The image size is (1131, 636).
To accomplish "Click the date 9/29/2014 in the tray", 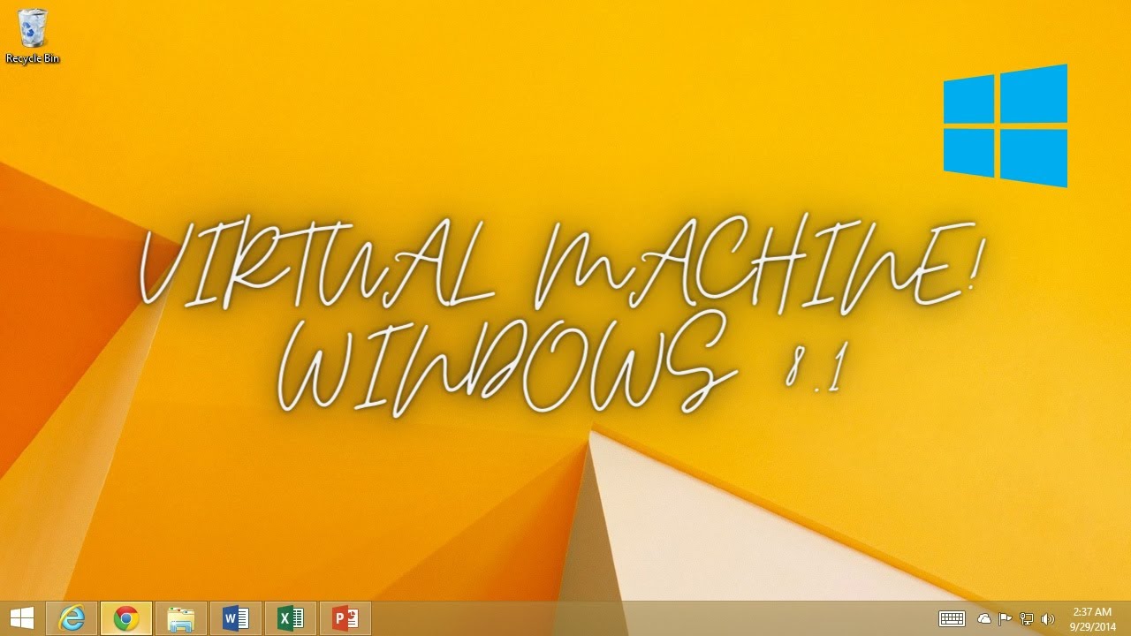I will [x=1092, y=626].
